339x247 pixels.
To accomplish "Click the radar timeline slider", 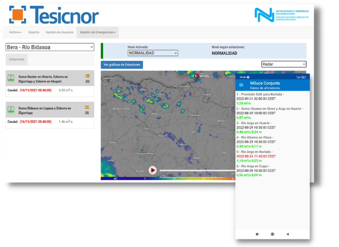I will (197, 170).
